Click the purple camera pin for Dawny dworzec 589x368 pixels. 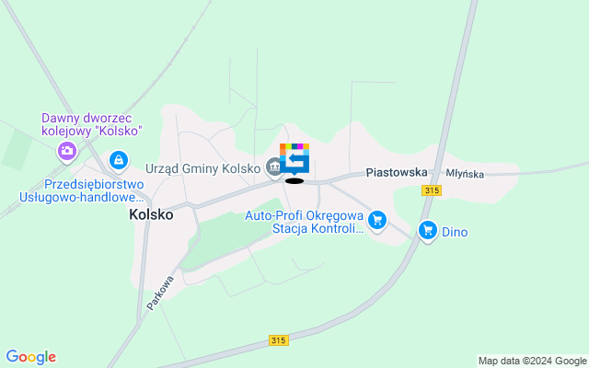click(67, 152)
